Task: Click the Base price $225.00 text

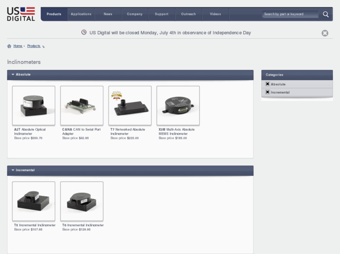Action: (124, 138)
